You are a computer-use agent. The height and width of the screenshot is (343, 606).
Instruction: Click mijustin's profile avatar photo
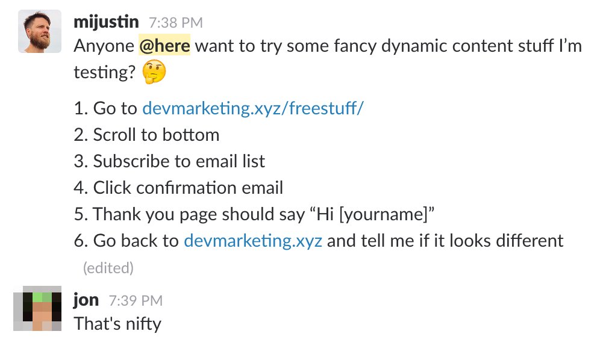(x=40, y=31)
